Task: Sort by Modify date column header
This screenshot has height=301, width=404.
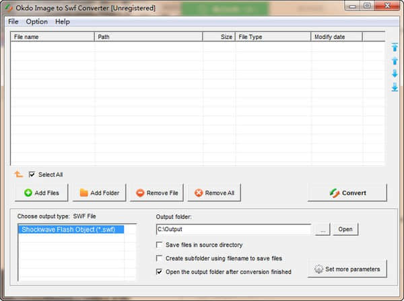Action: [x=337, y=37]
